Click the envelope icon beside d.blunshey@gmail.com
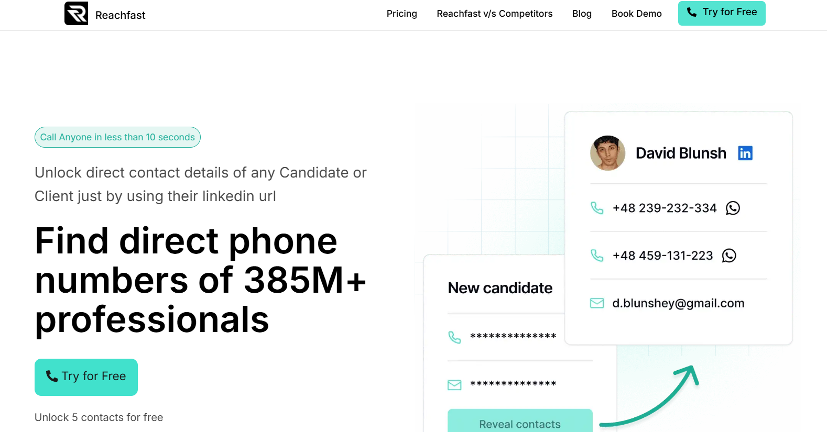Image resolution: width=827 pixels, height=432 pixels. (597, 303)
